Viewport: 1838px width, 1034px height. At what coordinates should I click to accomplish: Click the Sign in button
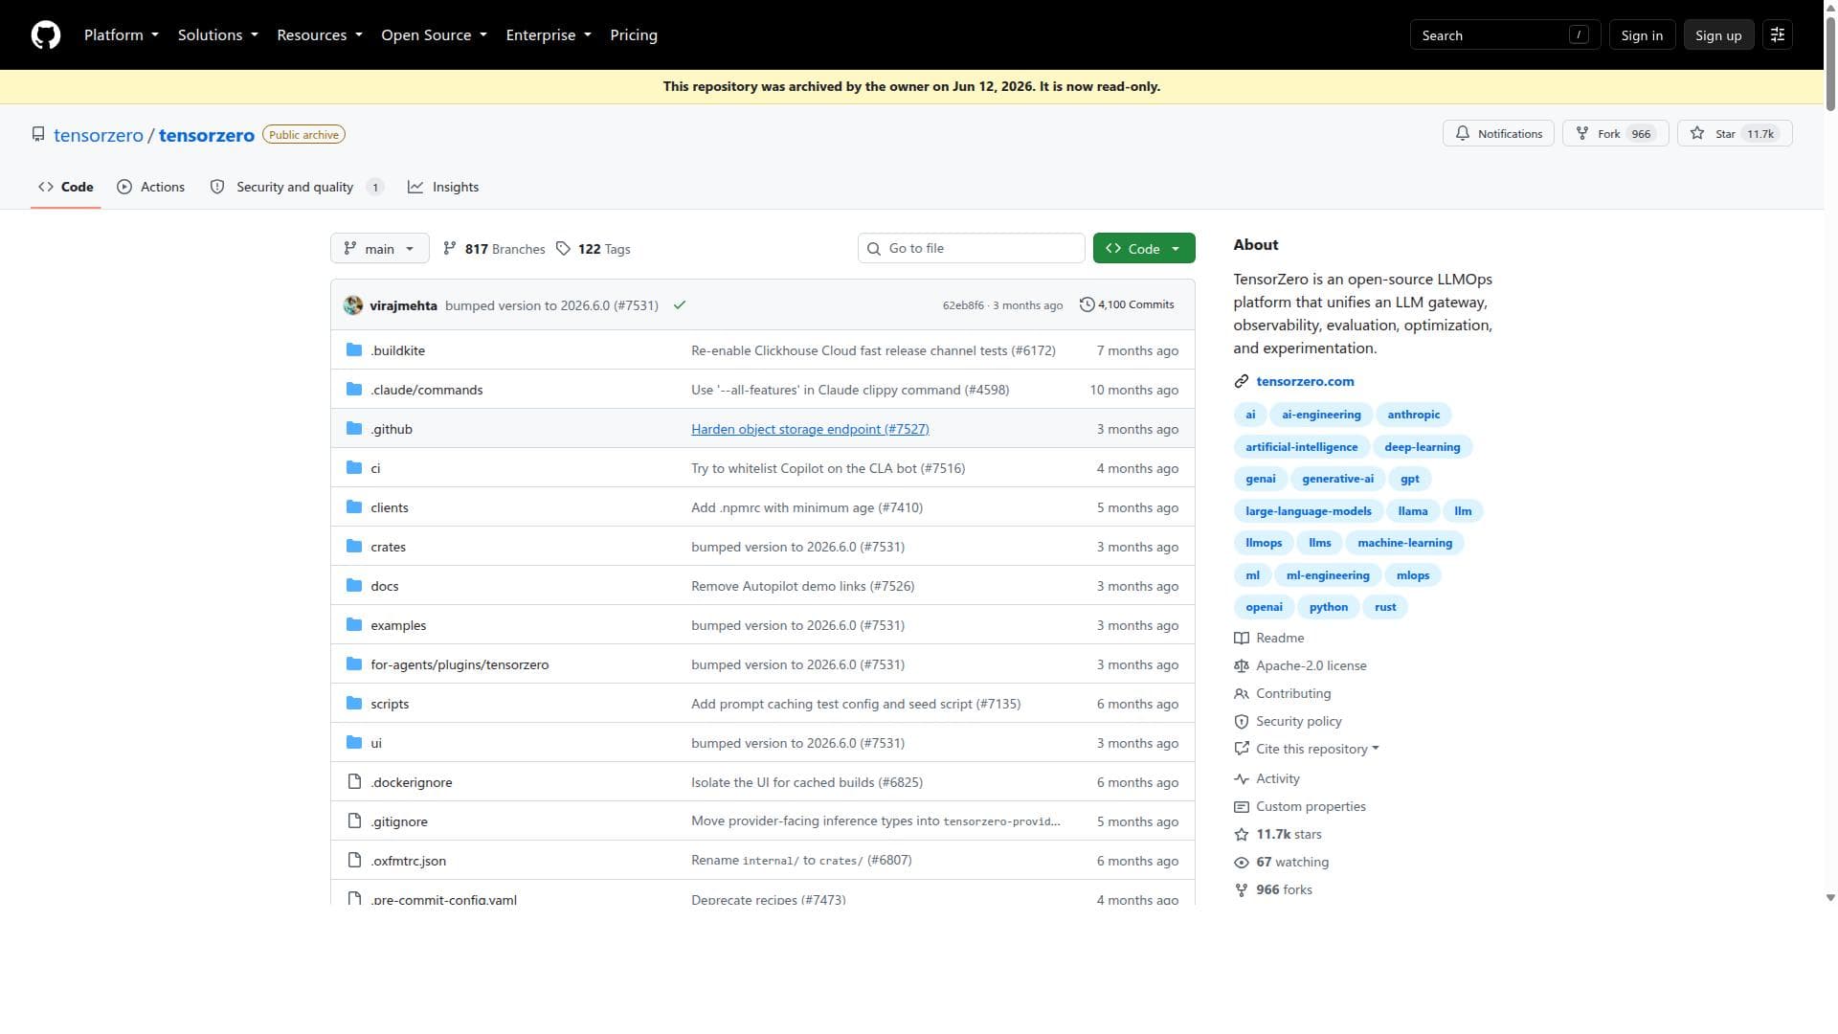(1642, 35)
